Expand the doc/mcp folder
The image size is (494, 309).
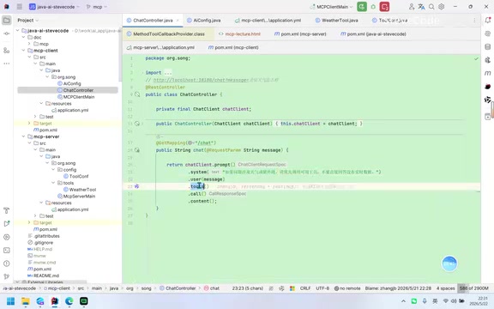click(29, 44)
